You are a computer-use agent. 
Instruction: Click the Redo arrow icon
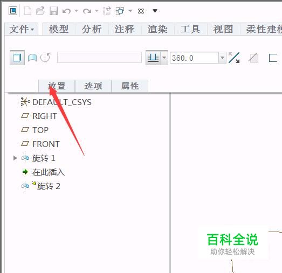tap(87, 11)
